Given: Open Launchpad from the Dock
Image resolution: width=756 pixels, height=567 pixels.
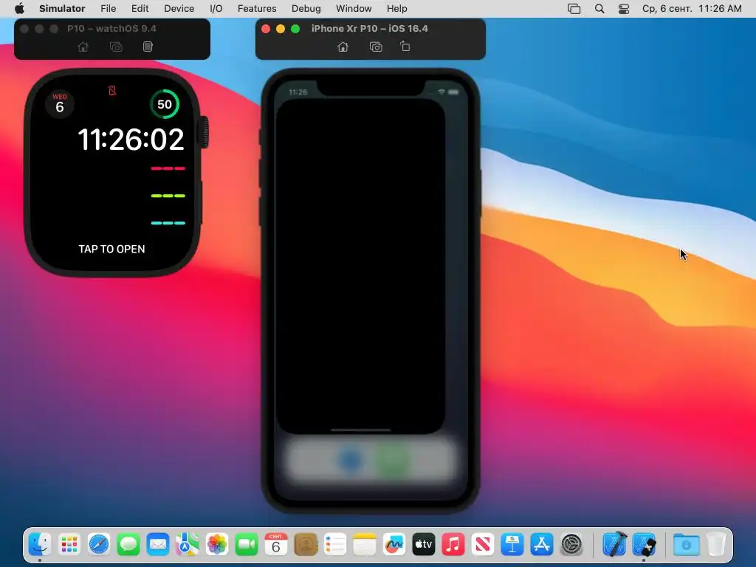Looking at the screenshot, I should point(69,544).
